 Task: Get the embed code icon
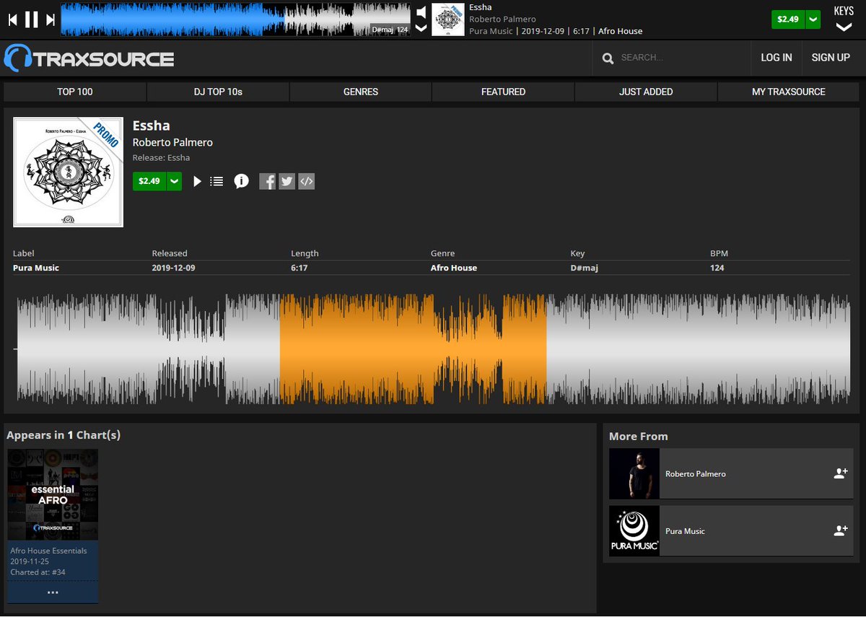click(x=307, y=181)
